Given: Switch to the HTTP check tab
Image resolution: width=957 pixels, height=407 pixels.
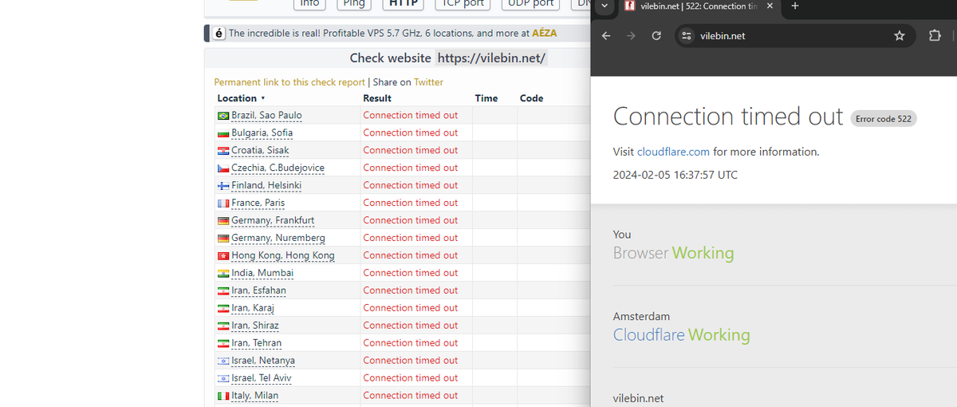Looking at the screenshot, I should point(404,4).
